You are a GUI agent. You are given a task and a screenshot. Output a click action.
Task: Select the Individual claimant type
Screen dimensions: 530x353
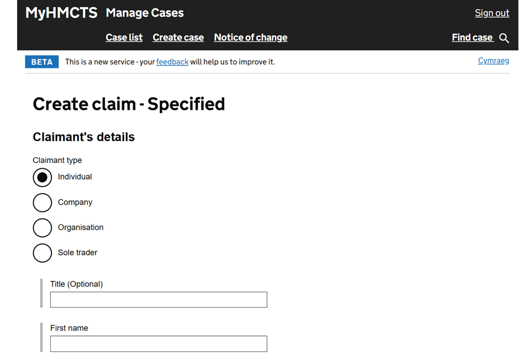43,177
